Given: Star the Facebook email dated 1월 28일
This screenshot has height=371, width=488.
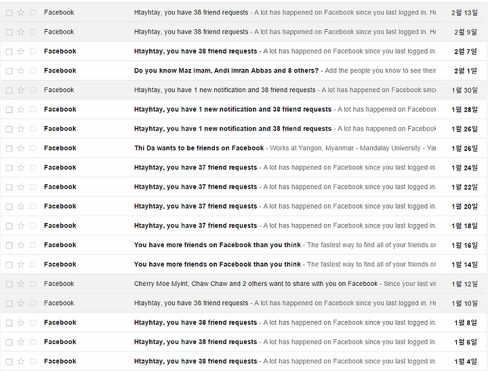Looking at the screenshot, I should coord(21,110).
